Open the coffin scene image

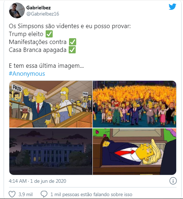(134, 151)
